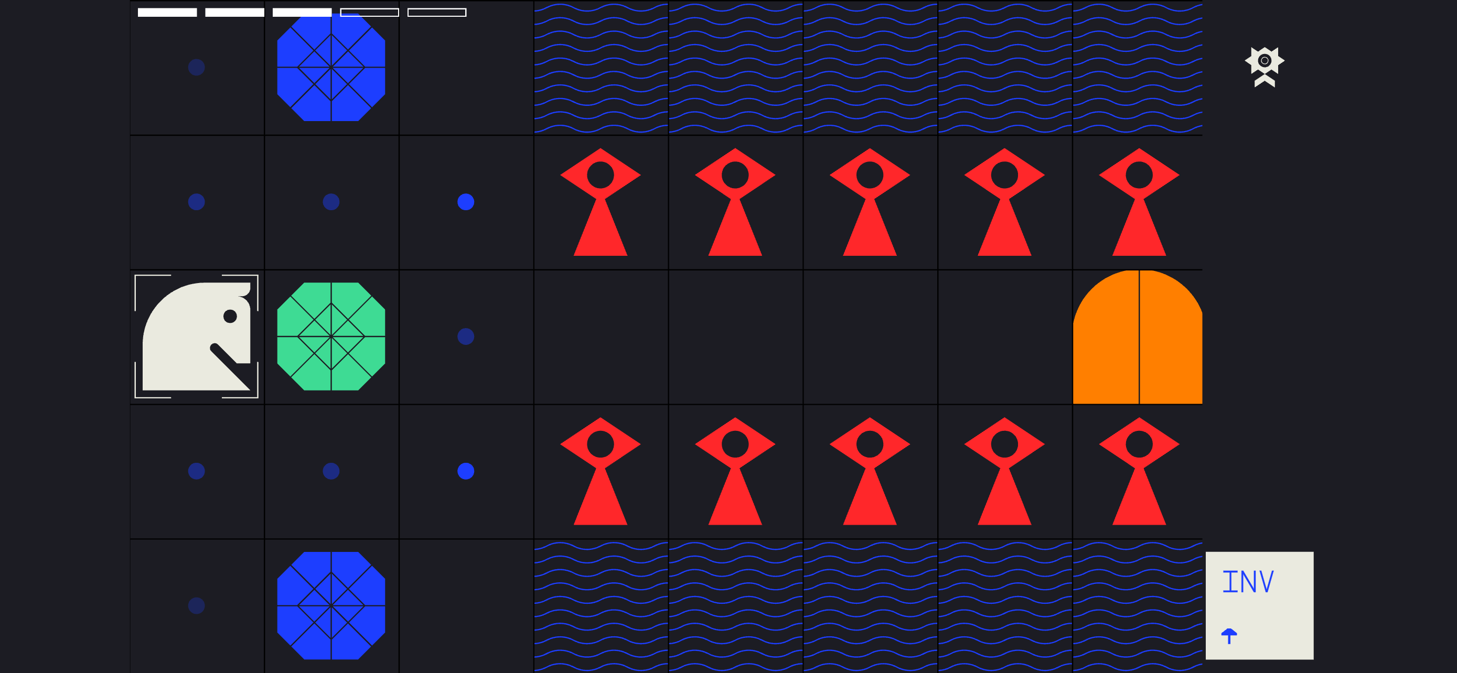
Task: Click the last empty health bar segment
Action: (437, 13)
